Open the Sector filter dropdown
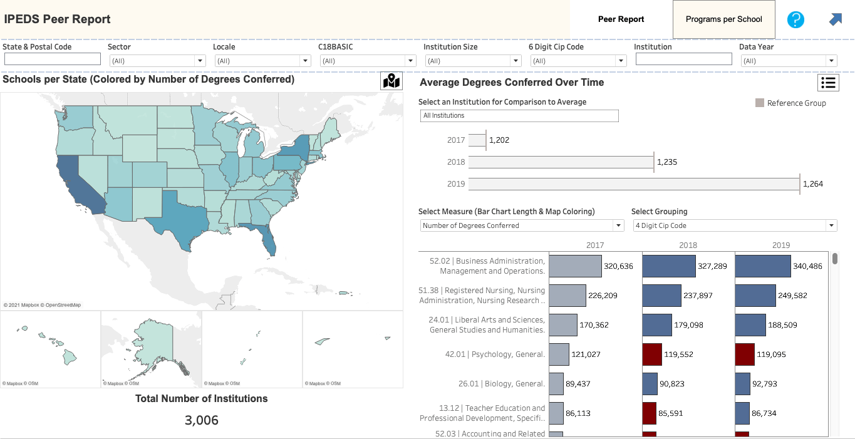 pos(157,61)
